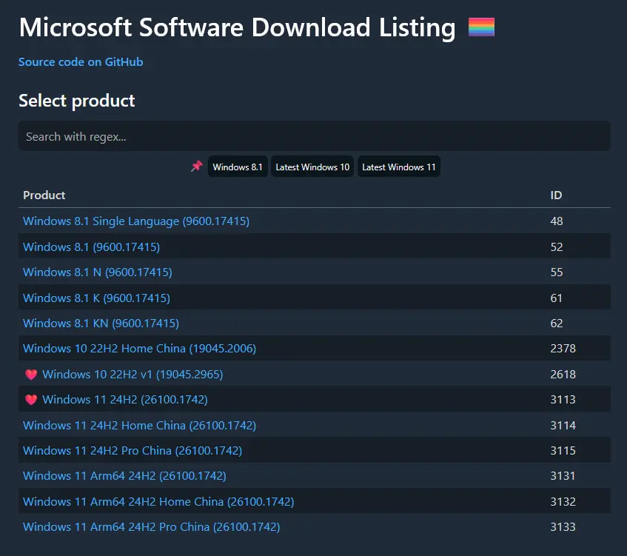Open Windows 8.1 Single Language (9600.17415)
Image resolution: width=627 pixels, height=556 pixels.
point(136,221)
